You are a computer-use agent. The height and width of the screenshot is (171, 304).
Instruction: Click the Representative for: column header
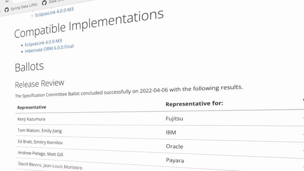194,104
